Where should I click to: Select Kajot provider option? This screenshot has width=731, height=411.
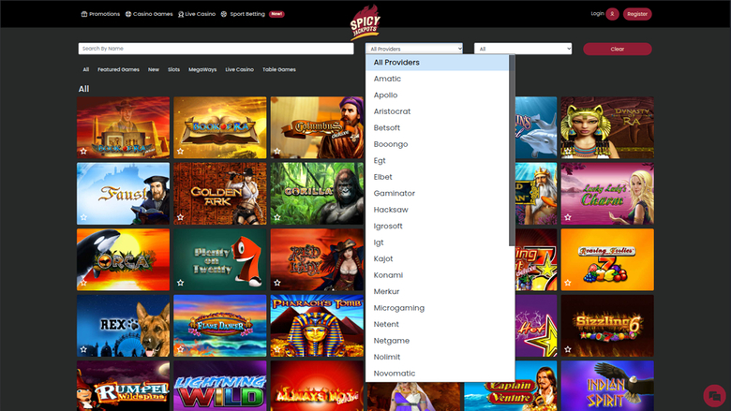point(438,258)
